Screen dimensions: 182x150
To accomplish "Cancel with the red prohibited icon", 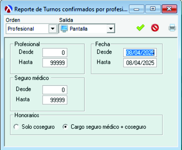I will [x=155, y=28].
